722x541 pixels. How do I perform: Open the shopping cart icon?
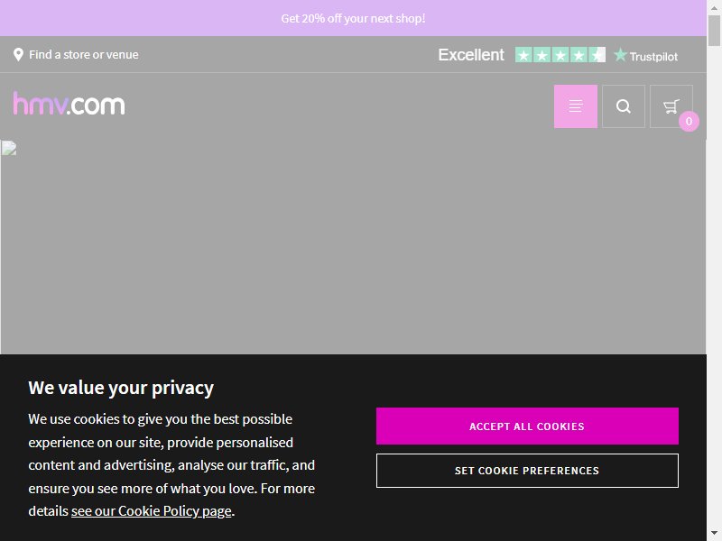click(671, 106)
